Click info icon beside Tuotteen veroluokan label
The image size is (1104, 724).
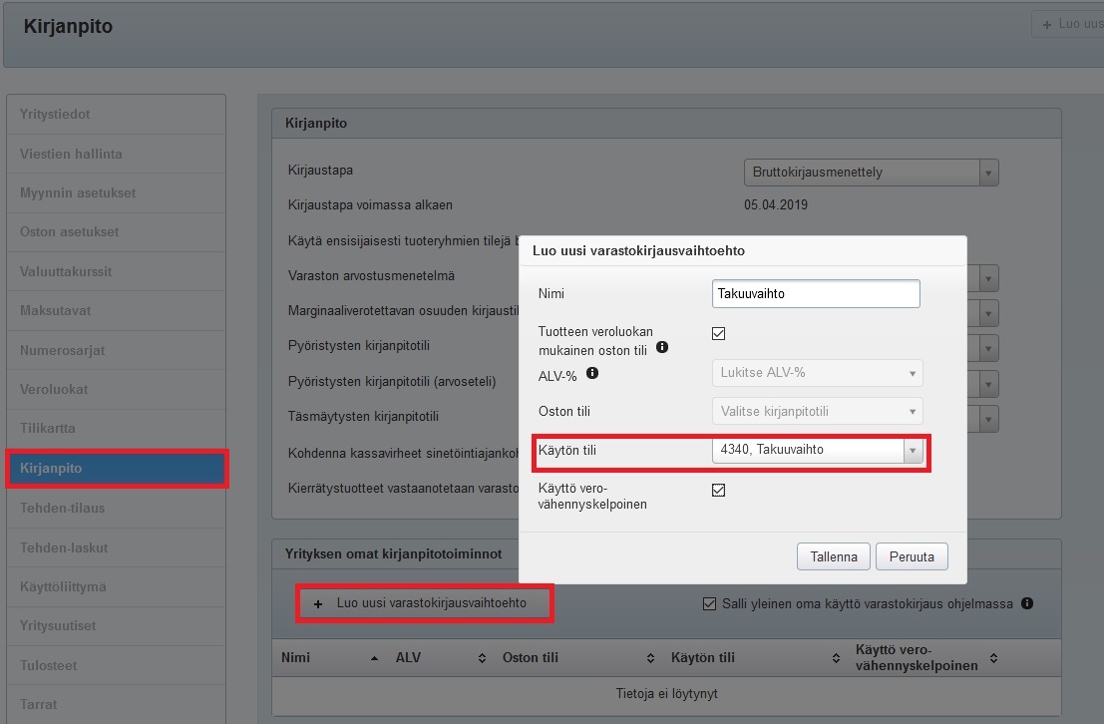tap(662, 349)
